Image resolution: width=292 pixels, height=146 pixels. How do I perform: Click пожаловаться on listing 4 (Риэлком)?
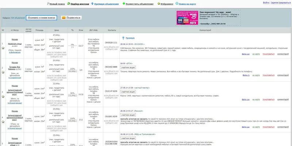click(x=269, y=127)
